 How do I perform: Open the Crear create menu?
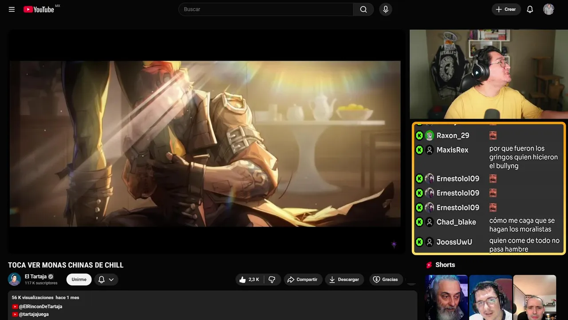coord(506,9)
